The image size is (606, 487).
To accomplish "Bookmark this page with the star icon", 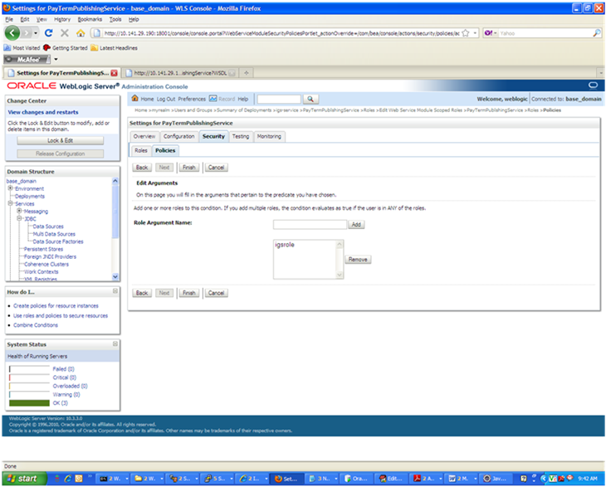I will [x=466, y=33].
